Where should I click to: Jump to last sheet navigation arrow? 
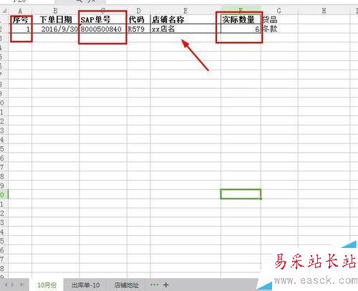pyautogui.click(x=22, y=285)
